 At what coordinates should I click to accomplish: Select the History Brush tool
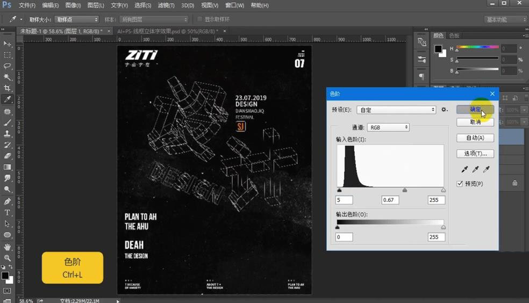click(7, 145)
